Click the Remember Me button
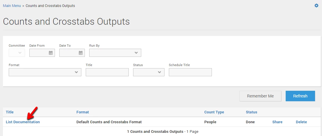 260,96
